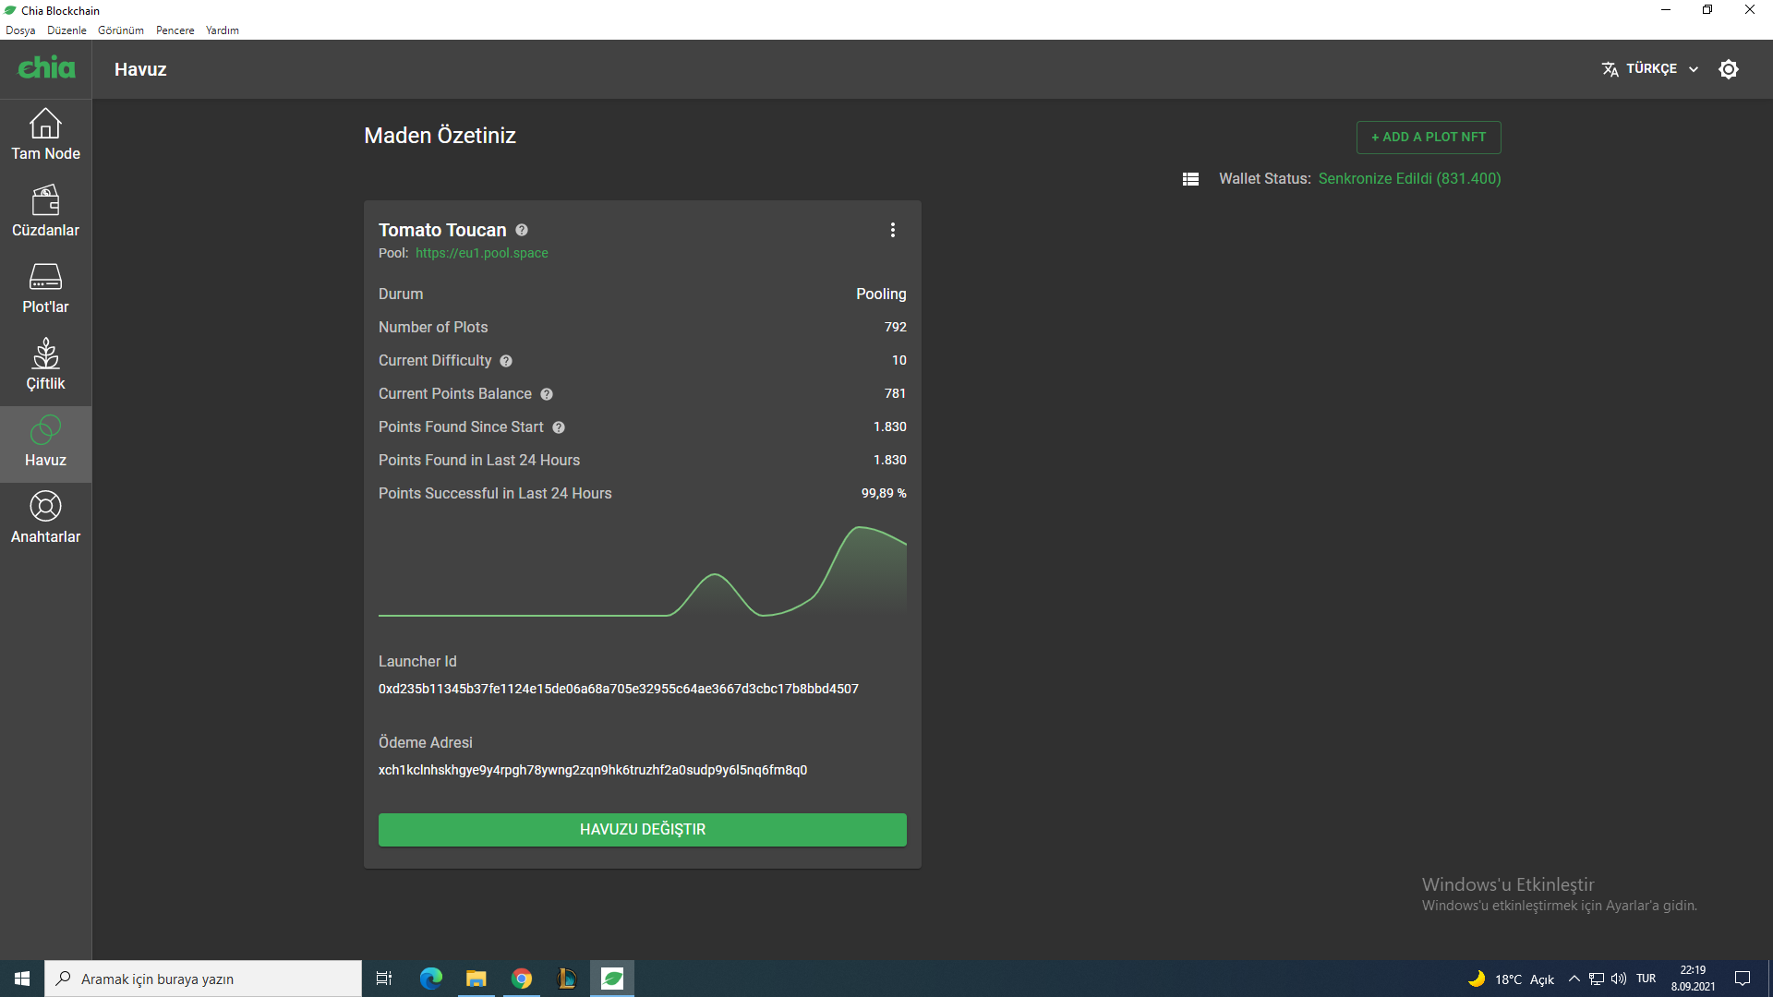Toggle dark mode with the brightness icon
The height and width of the screenshot is (997, 1773).
coord(1729,69)
